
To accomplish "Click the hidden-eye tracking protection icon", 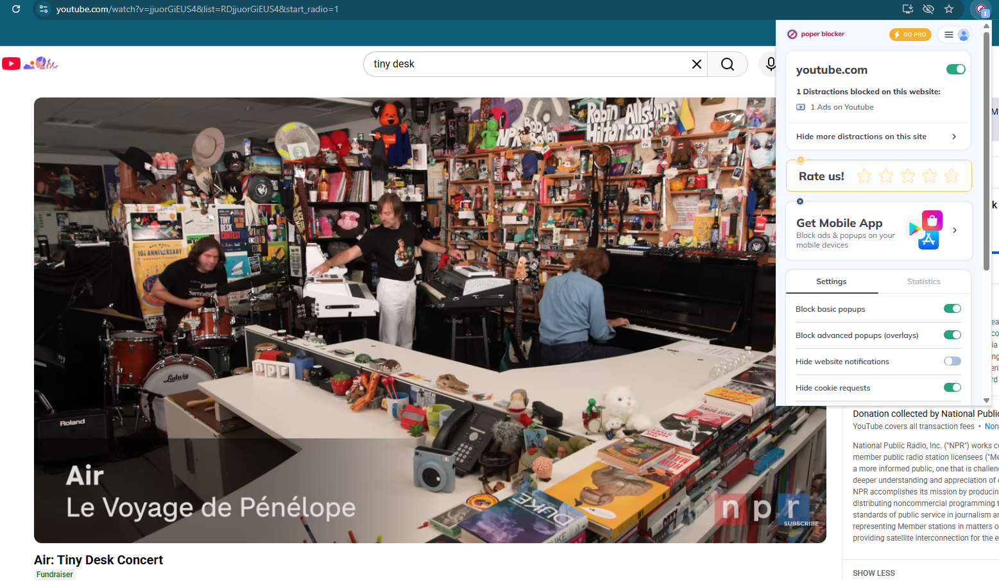I will [x=928, y=9].
